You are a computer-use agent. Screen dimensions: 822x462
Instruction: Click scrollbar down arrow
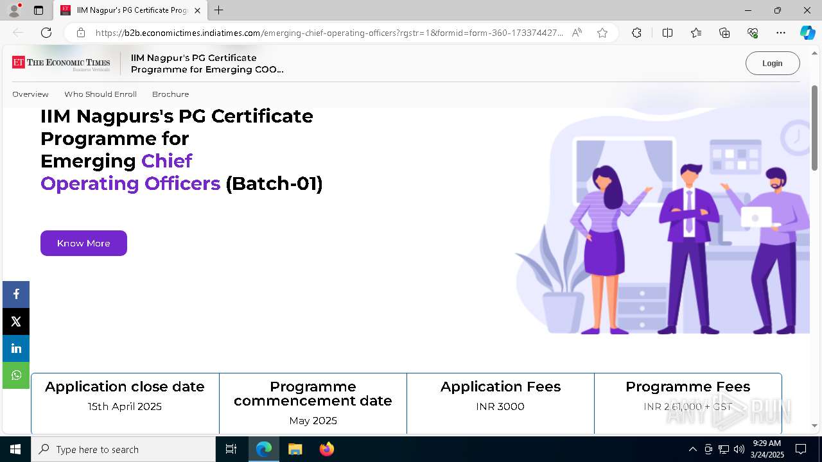(815, 425)
